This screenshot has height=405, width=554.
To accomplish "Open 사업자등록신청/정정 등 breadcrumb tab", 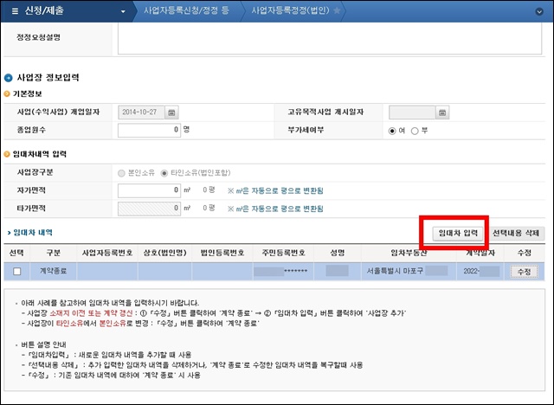I will (186, 10).
